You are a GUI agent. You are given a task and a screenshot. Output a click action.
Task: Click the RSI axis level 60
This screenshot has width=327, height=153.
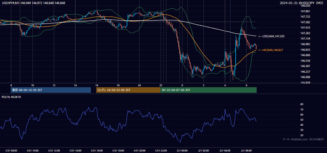(302, 114)
